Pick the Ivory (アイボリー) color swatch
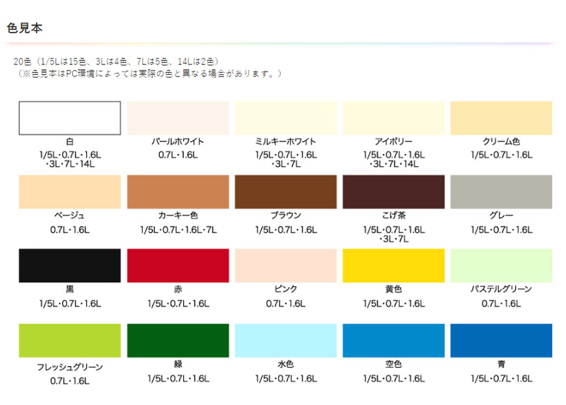 [393, 117]
